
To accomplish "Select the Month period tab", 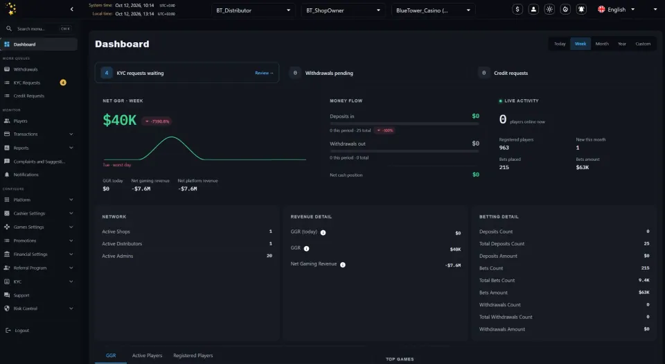I will click(x=602, y=44).
